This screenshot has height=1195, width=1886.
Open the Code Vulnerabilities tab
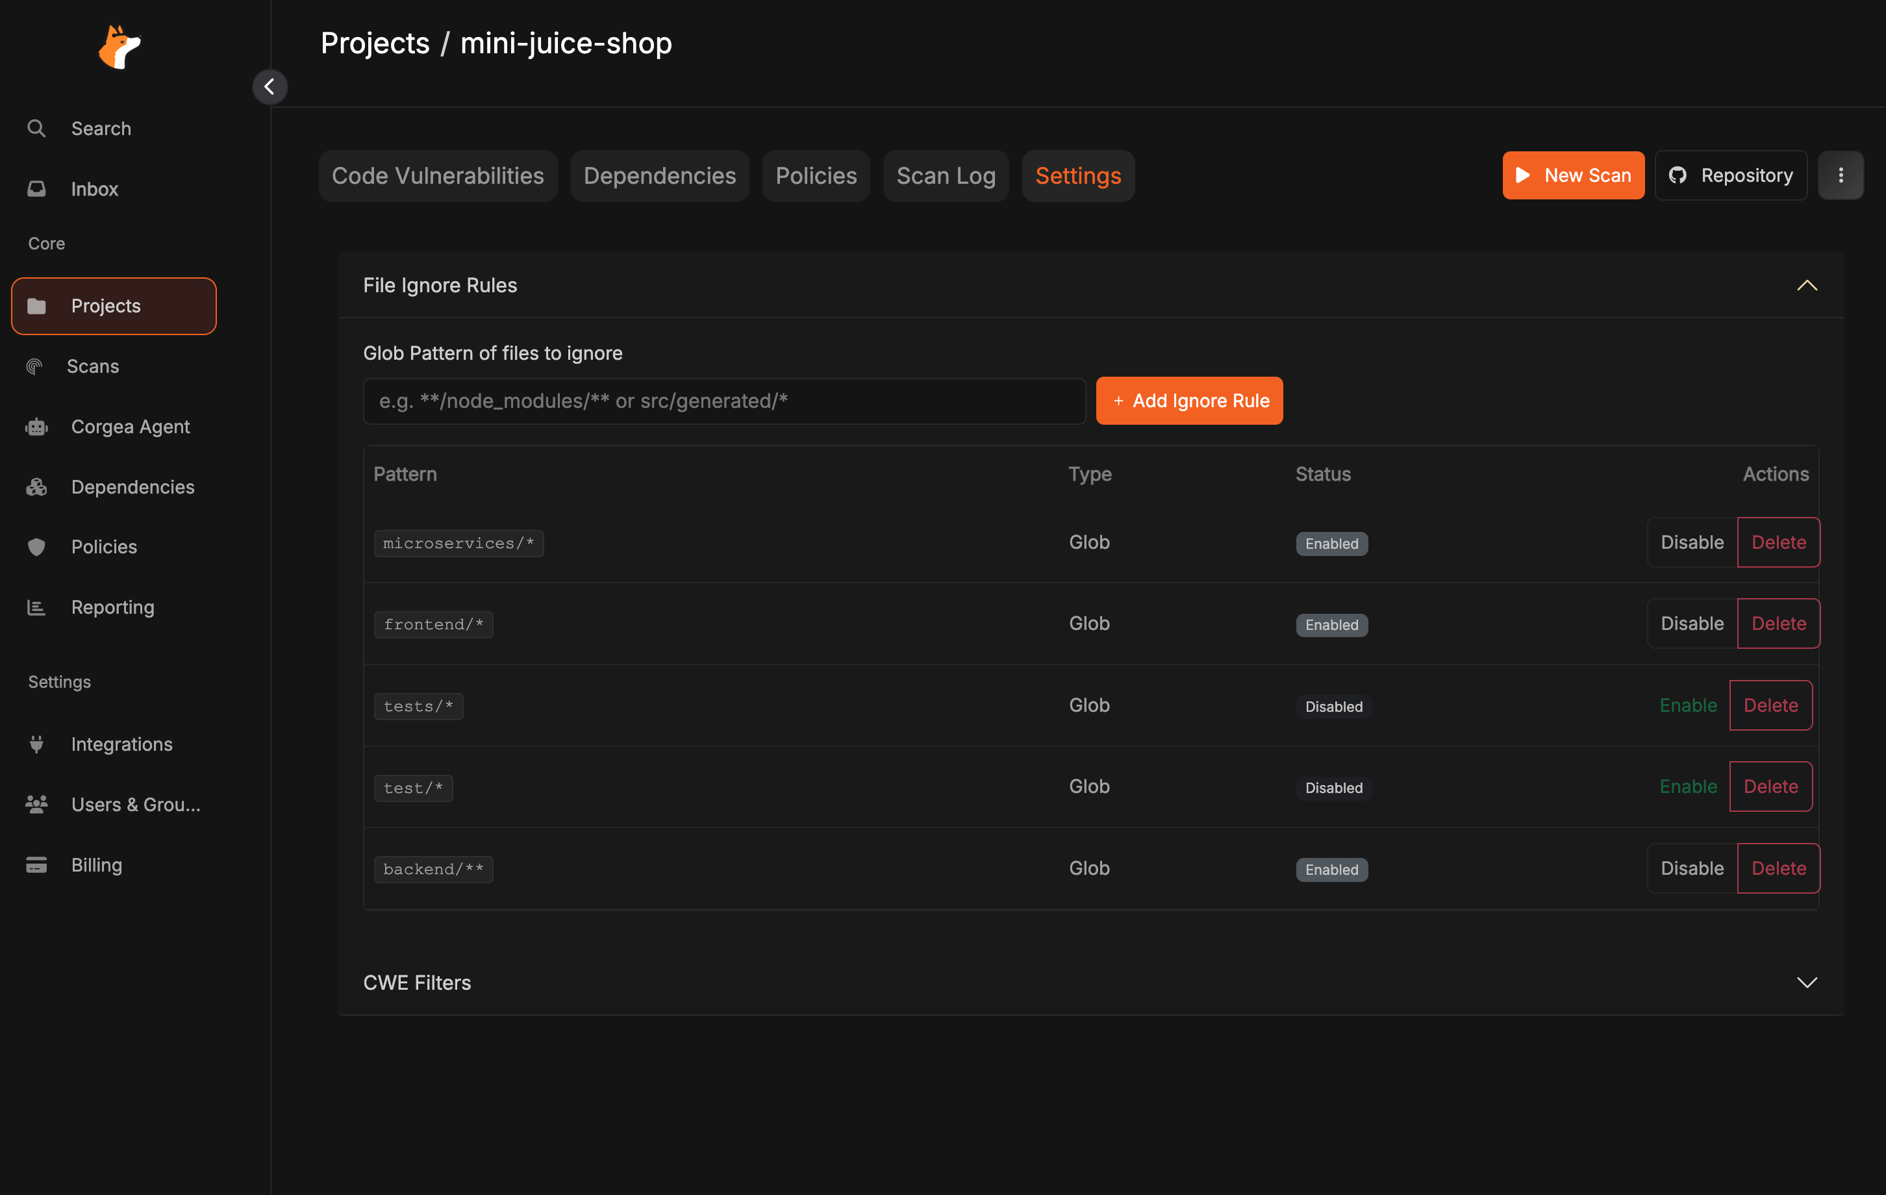click(x=437, y=176)
